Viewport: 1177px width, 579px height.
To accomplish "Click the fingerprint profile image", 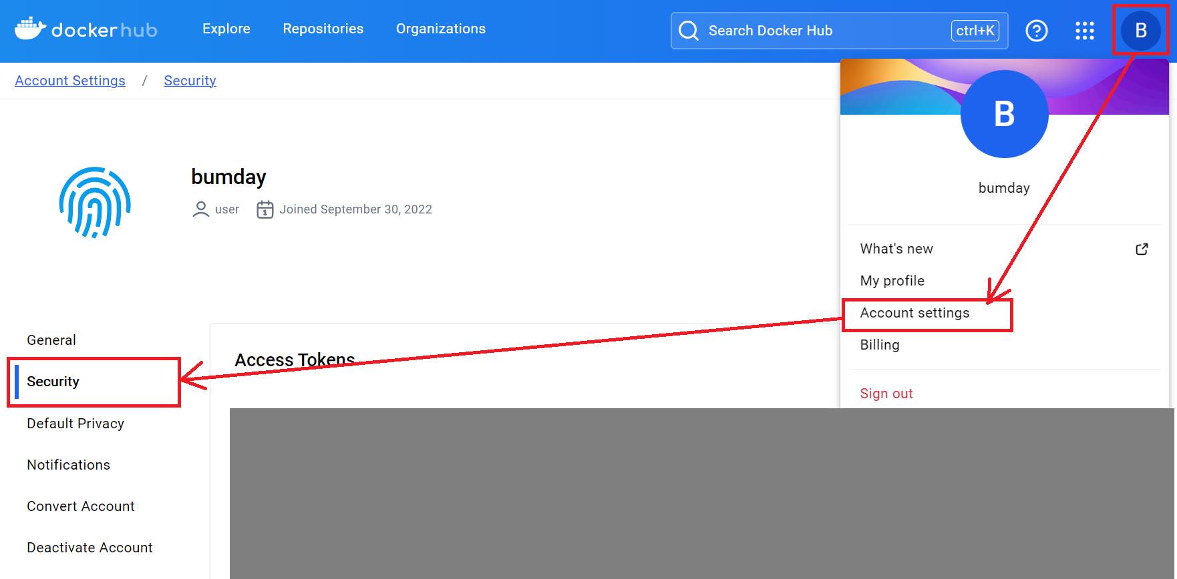I will coord(95,202).
